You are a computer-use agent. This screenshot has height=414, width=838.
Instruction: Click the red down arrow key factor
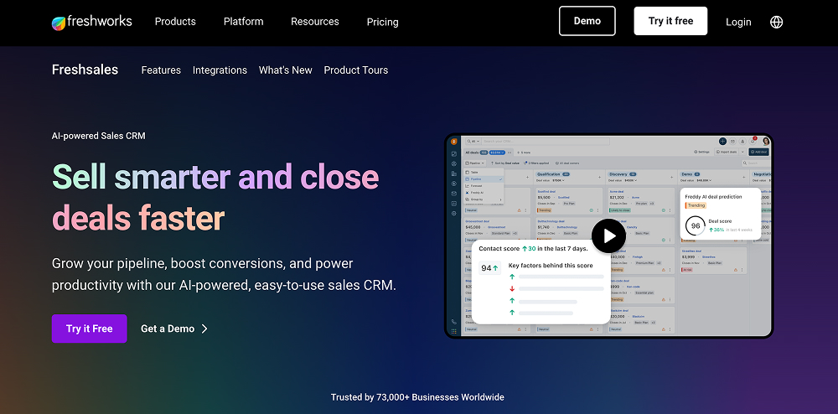coord(512,288)
